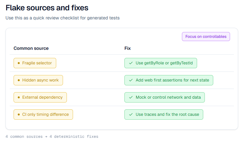Click the dot icon beside CI only timing difference
This screenshot has width=242, height=142.
(x=18, y=115)
